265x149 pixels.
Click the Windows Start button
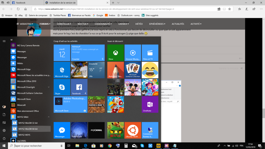(4, 146)
